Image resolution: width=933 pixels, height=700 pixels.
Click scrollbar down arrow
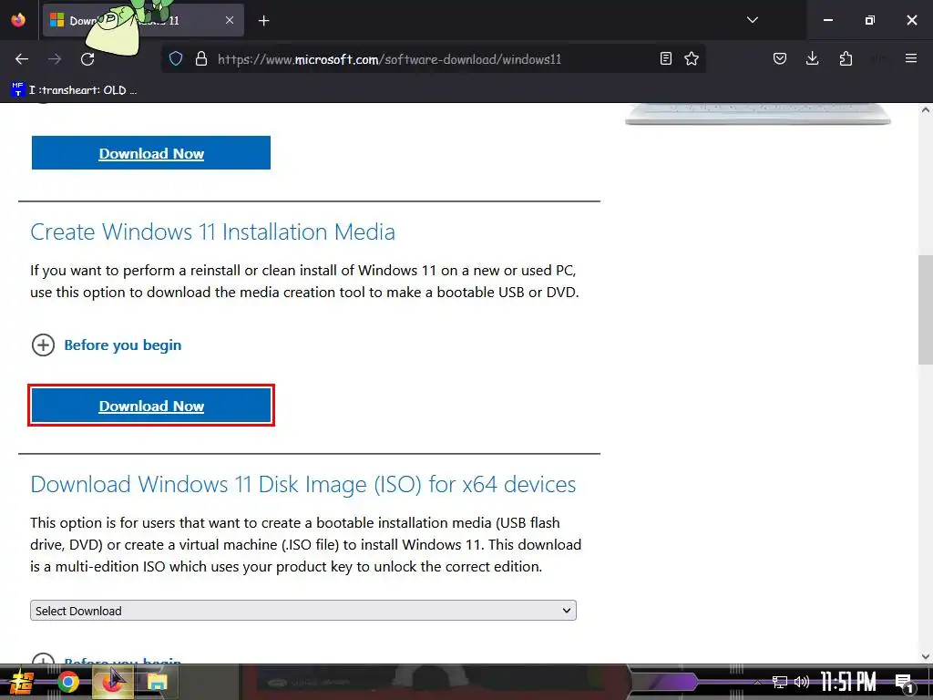coord(926,656)
